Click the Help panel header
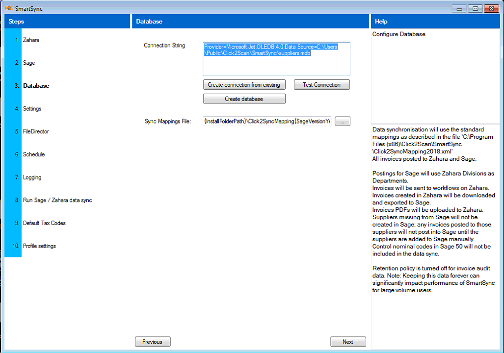The height and width of the screenshot is (353, 504). (x=435, y=22)
